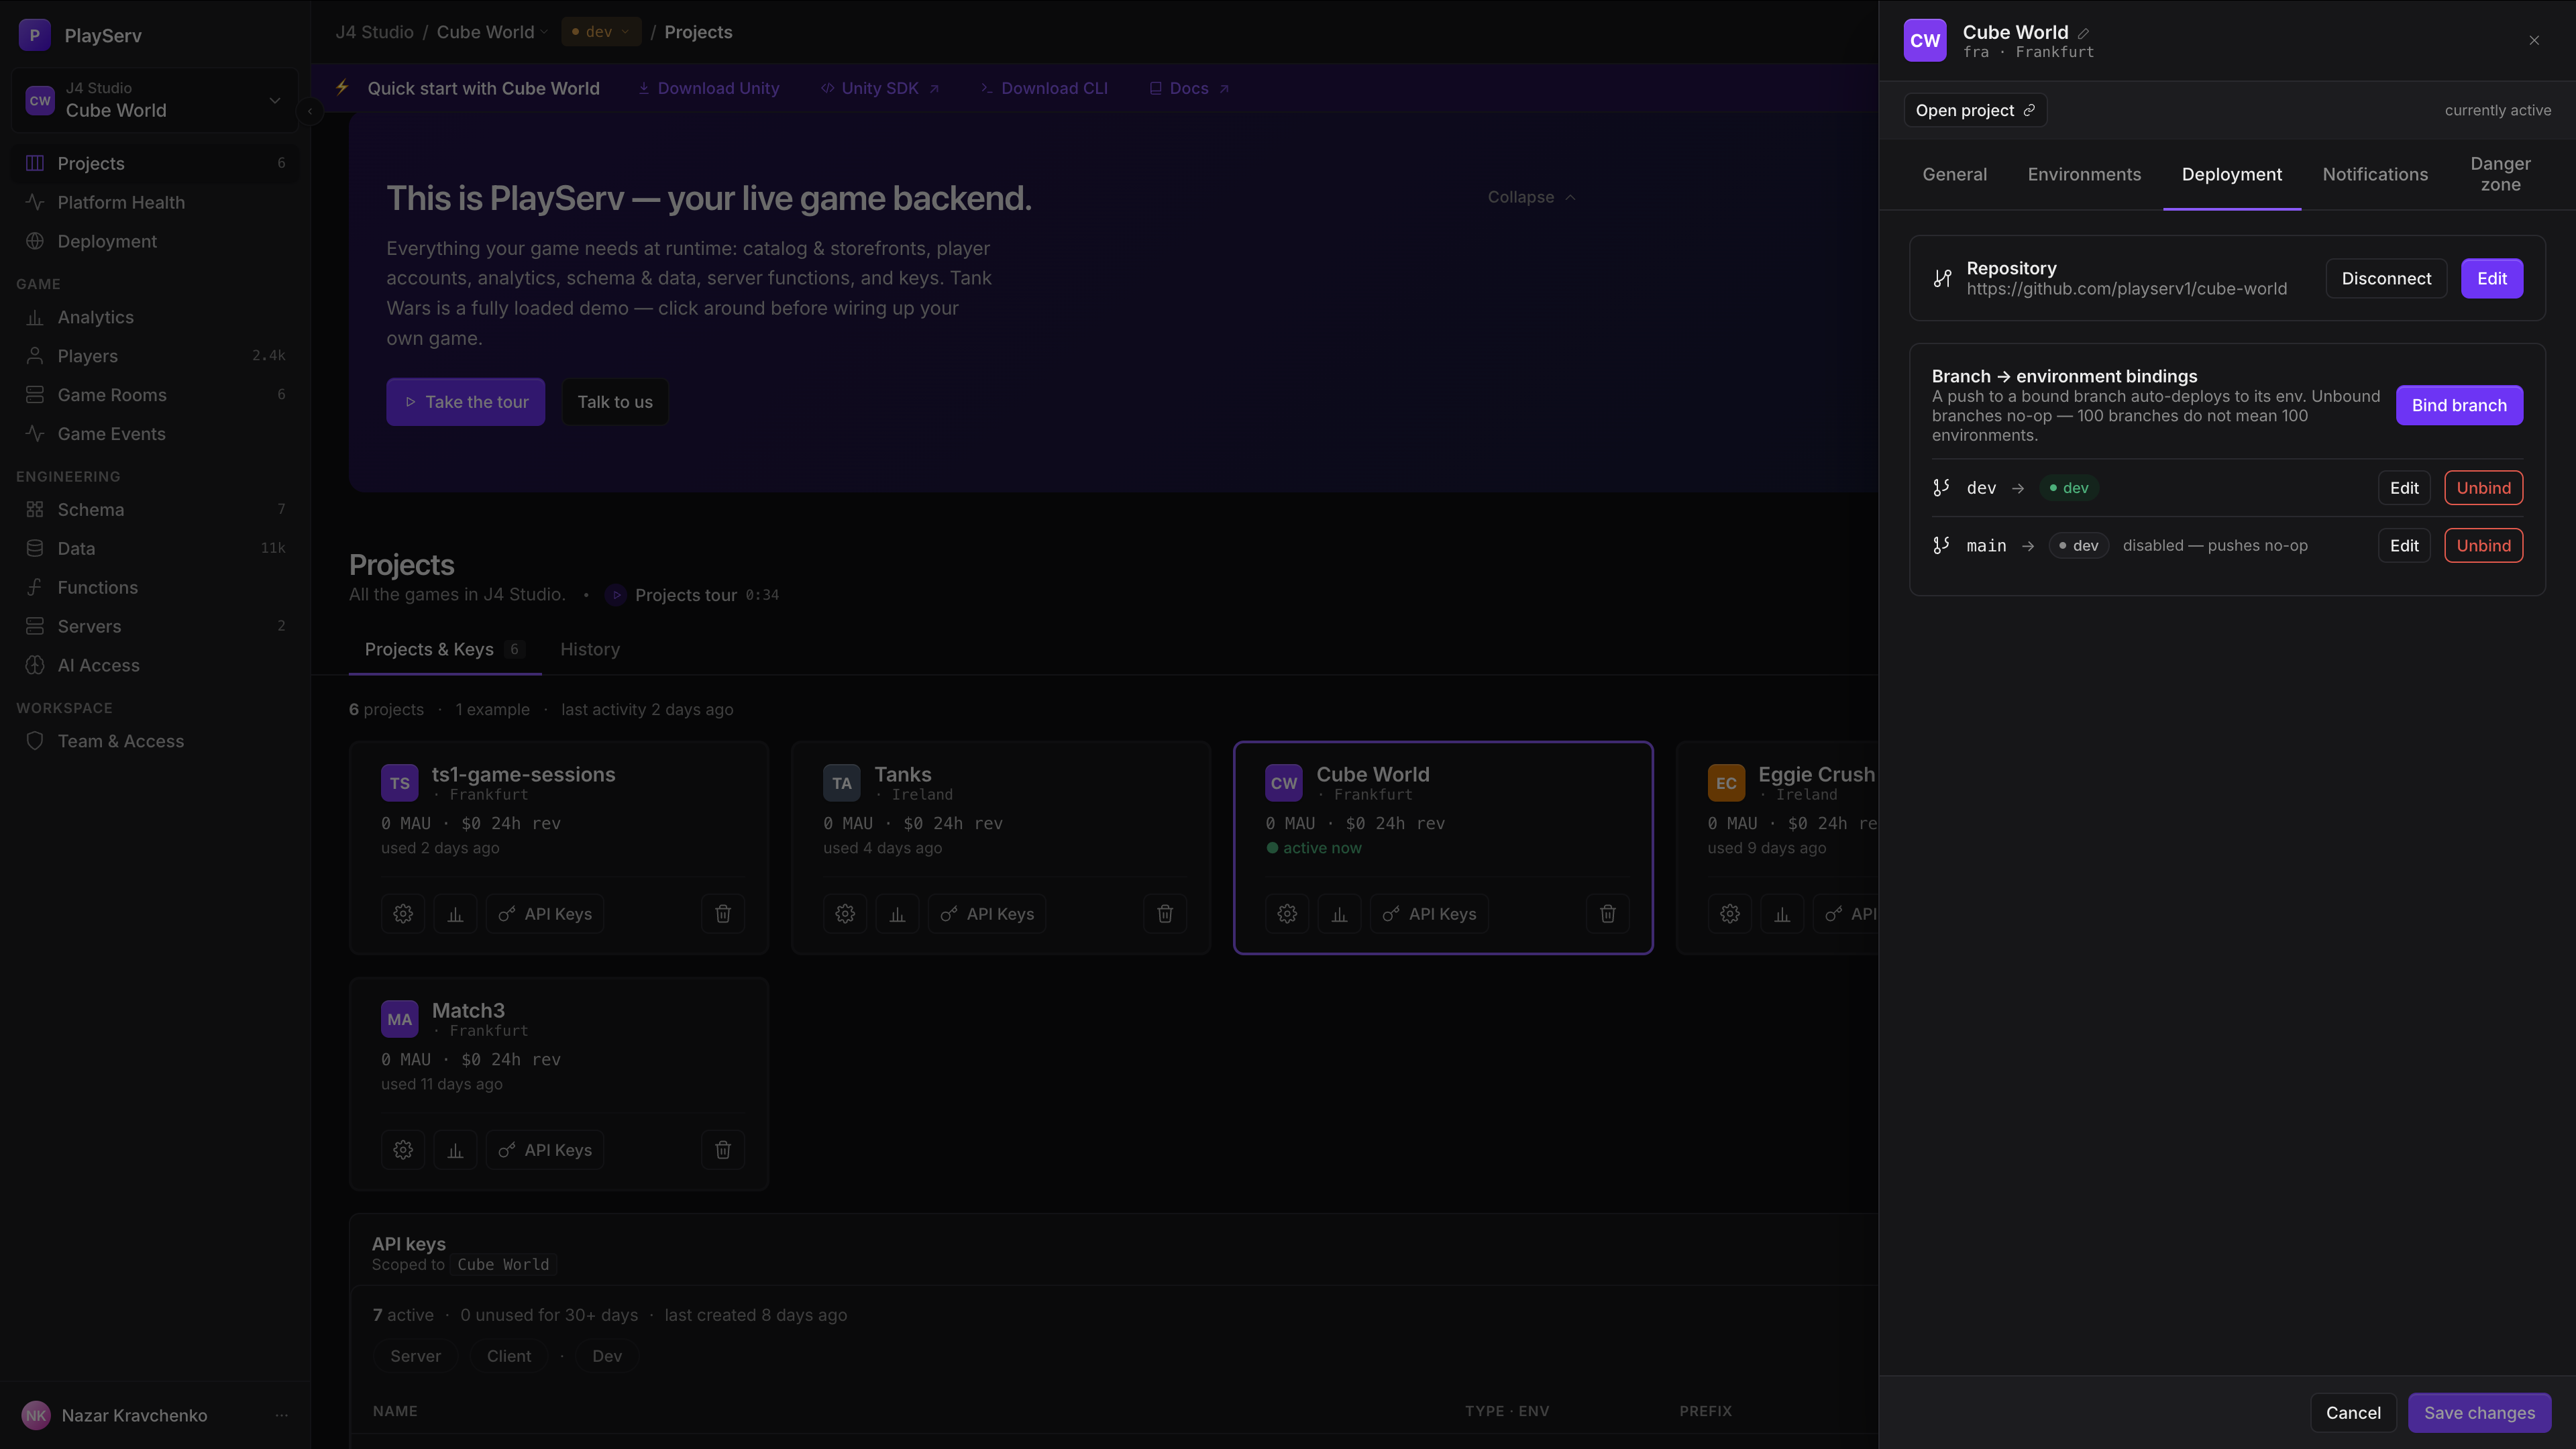2576x1449 pixels.
Task: Open settings gear on Tanks card
Action: coord(845,913)
